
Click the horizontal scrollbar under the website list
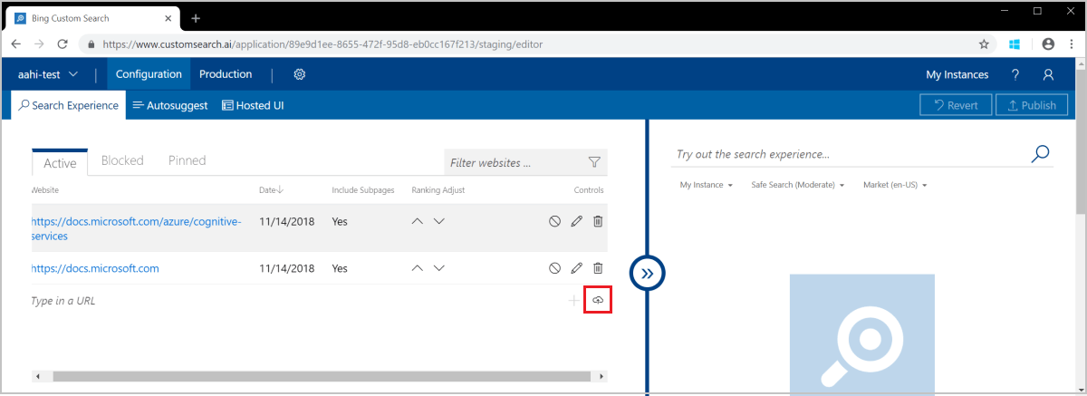tap(319, 375)
